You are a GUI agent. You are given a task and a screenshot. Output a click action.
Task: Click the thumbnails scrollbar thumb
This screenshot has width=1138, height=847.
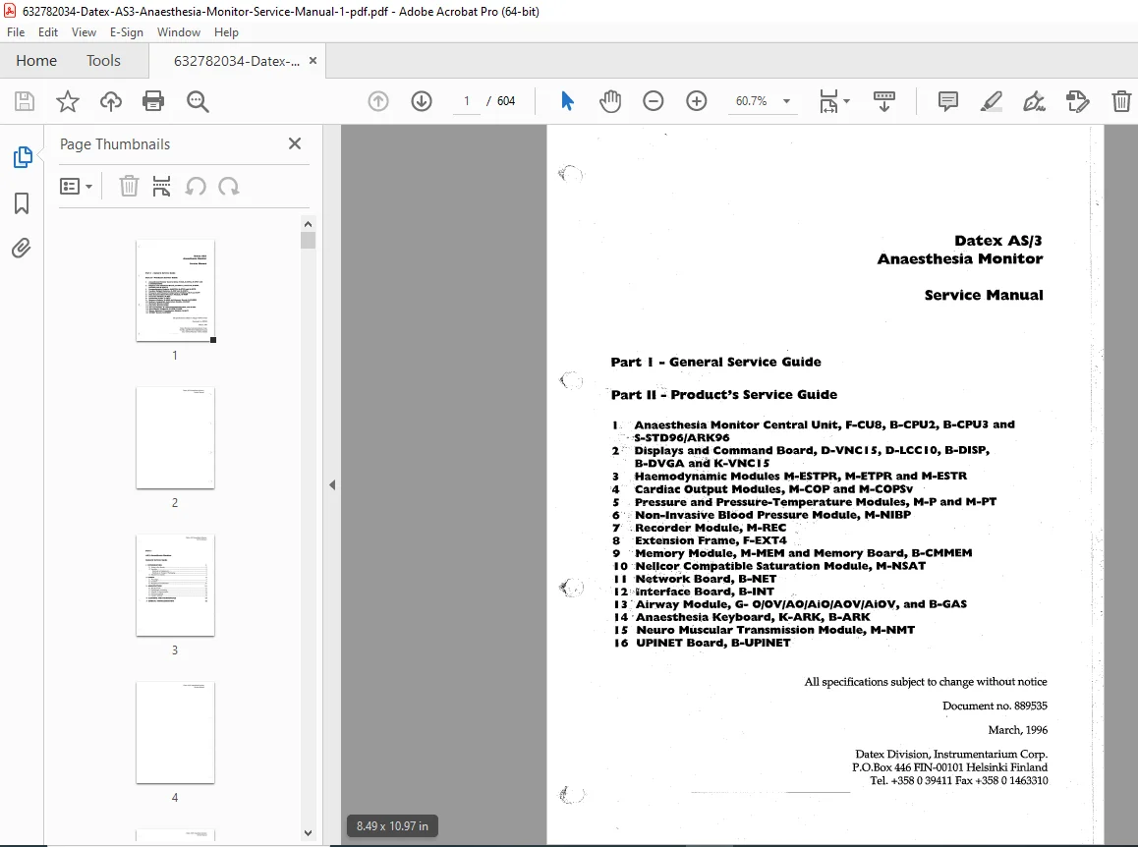tap(308, 240)
